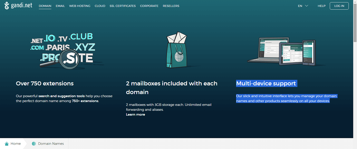Screen dimensions: 357x149
Task: Click the shopping bag with envelopes illustration
Action: pos(177,50)
